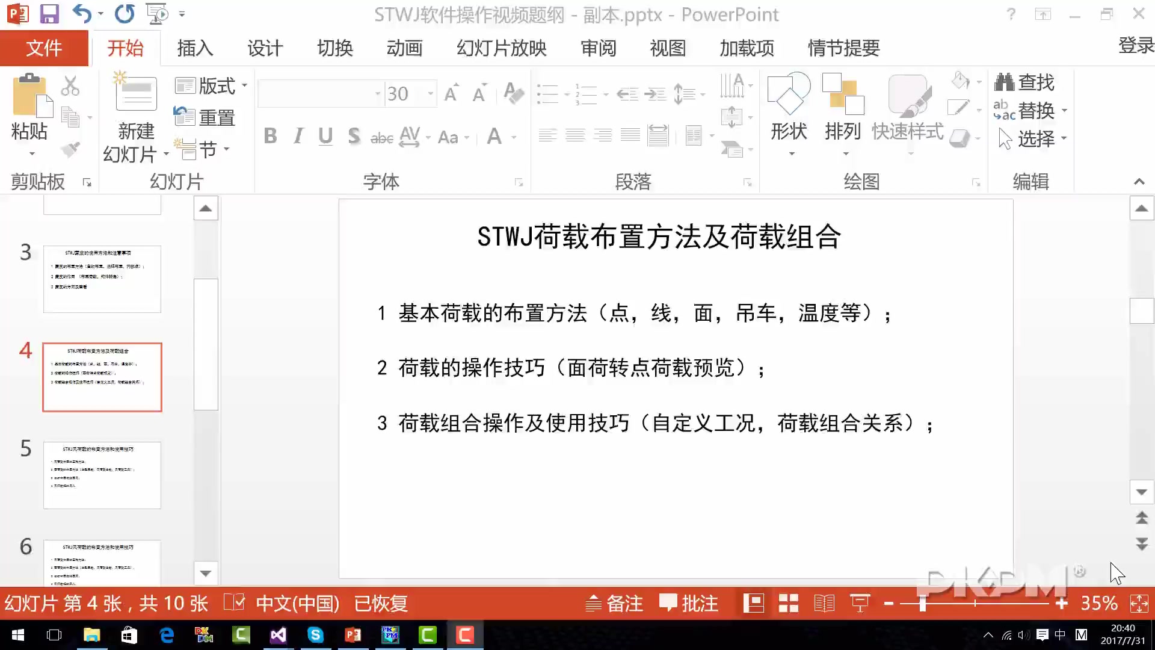Screen dimensions: 1155x650
Task: Select slide 5 thumbnail
Action: click(x=102, y=475)
